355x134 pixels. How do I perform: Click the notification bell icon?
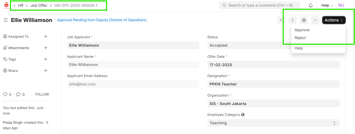(311, 5)
